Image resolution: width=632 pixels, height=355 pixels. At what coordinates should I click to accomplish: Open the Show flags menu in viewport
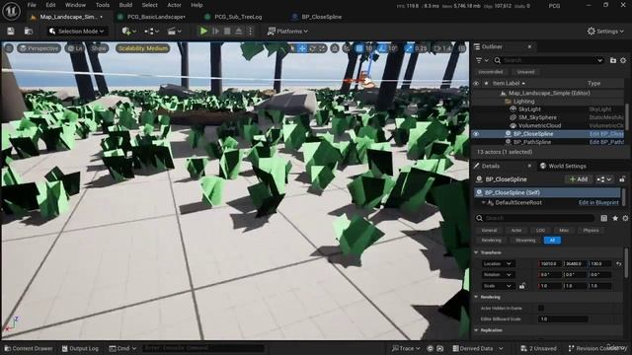(99, 48)
